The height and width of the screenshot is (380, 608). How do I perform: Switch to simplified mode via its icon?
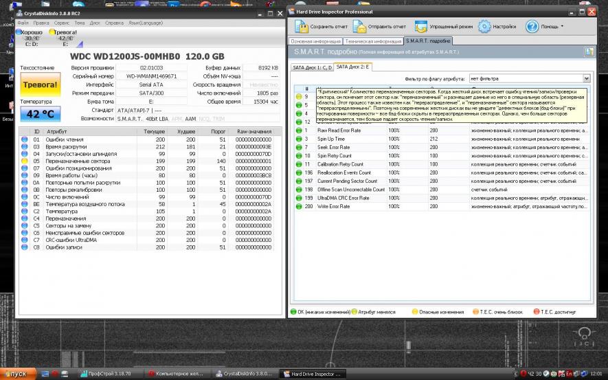click(x=420, y=26)
